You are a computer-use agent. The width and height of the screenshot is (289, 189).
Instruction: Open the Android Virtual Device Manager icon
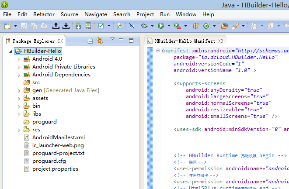tap(88, 26)
